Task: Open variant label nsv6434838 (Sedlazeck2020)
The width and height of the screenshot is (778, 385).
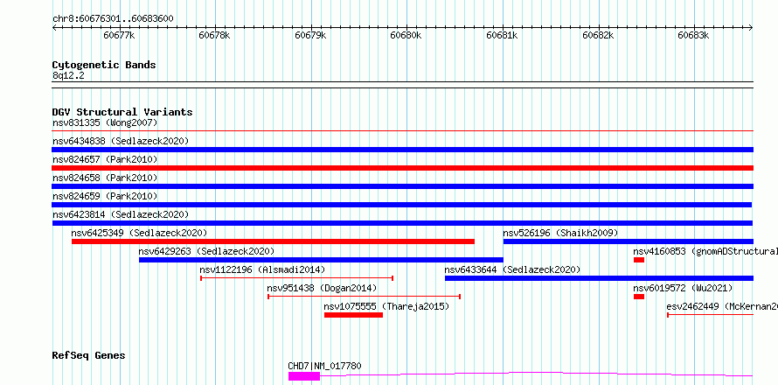Action: pos(121,141)
